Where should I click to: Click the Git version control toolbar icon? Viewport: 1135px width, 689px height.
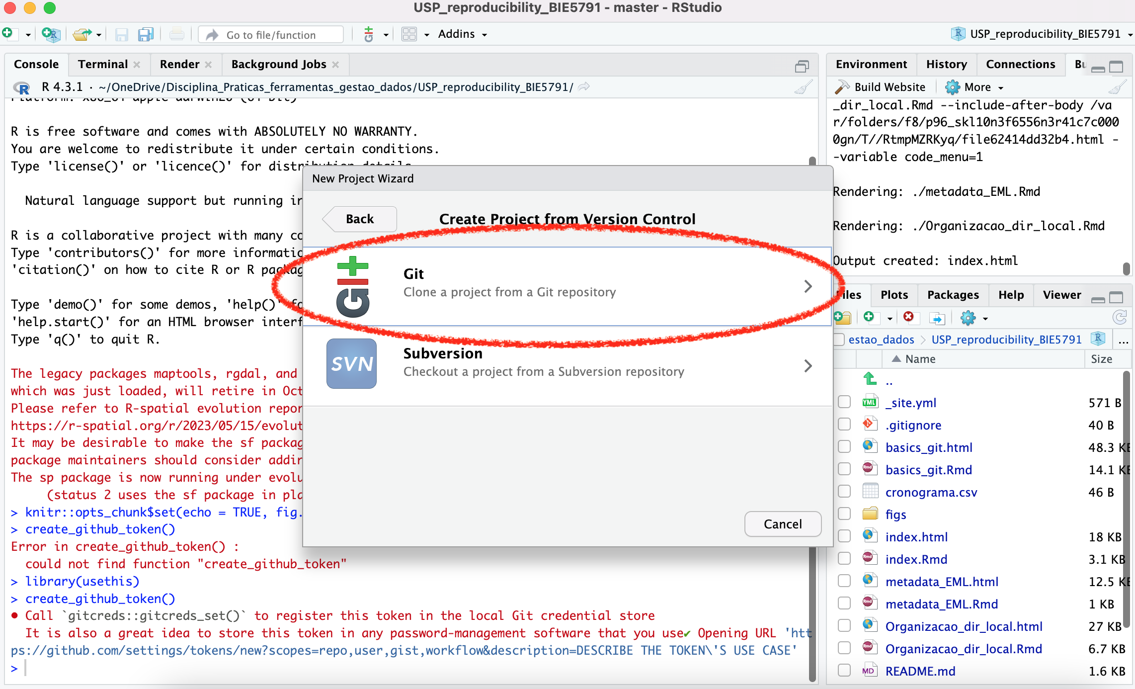coord(369,34)
